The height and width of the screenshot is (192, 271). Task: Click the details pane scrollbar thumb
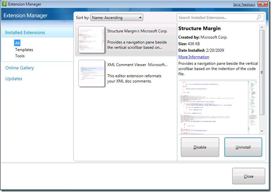[x=262, y=72]
